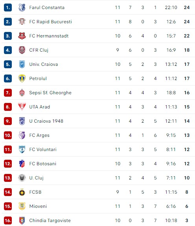
Task: Click the FC Rapid Bucuresti crest icon
Action: pyautogui.click(x=22, y=22)
